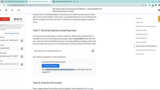Copy the student username to clipboard
Screen dimensions: 160x90
[22, 41]
